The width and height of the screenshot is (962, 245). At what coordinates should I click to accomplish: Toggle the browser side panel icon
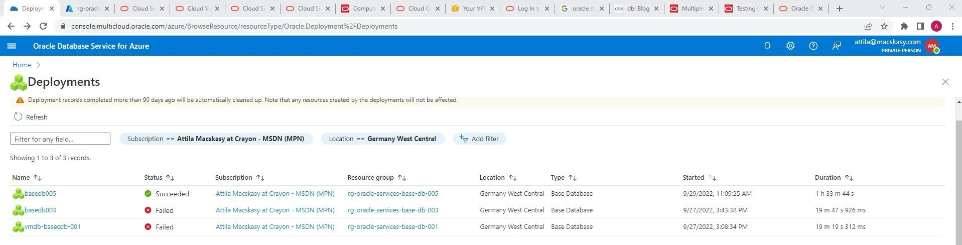(920, 26)
